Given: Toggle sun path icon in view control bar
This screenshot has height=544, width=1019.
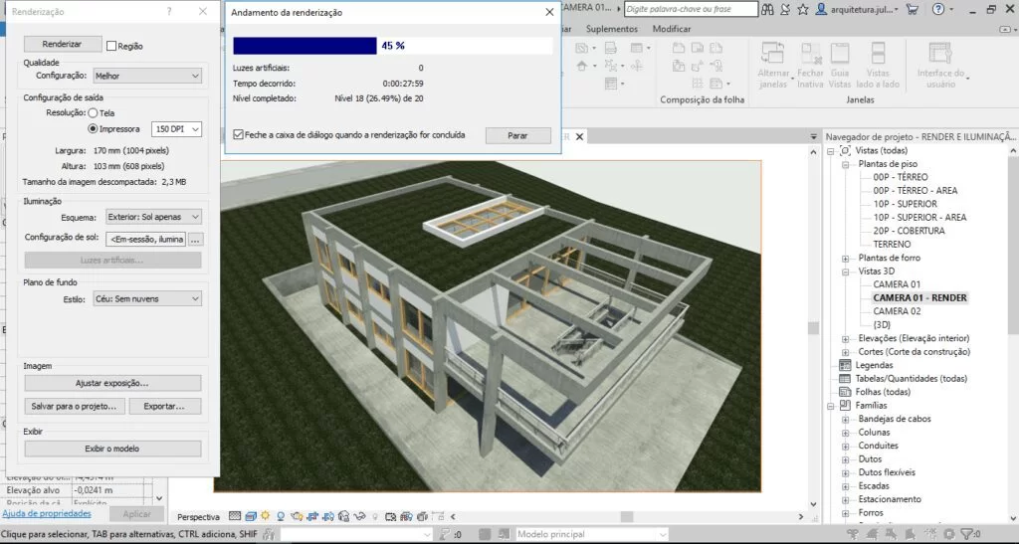Looking at the screenshot, I should pyautogui.click(x=265, y=517).
